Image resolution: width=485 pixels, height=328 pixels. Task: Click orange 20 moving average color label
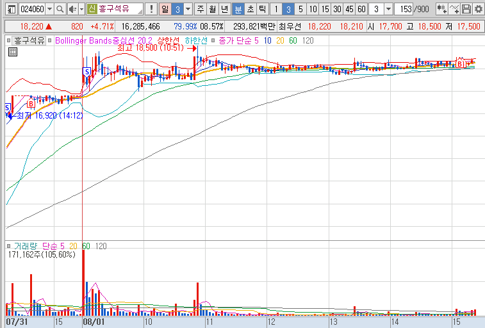pos(280,40)
